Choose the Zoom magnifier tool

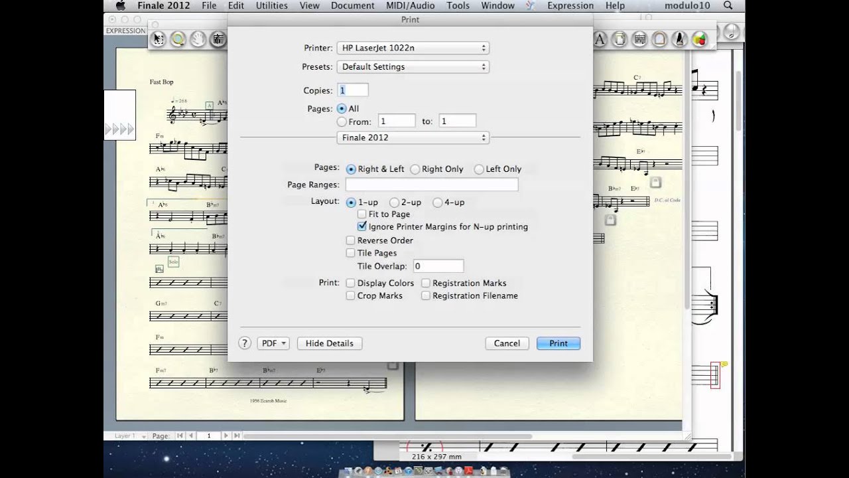(178, 39)
